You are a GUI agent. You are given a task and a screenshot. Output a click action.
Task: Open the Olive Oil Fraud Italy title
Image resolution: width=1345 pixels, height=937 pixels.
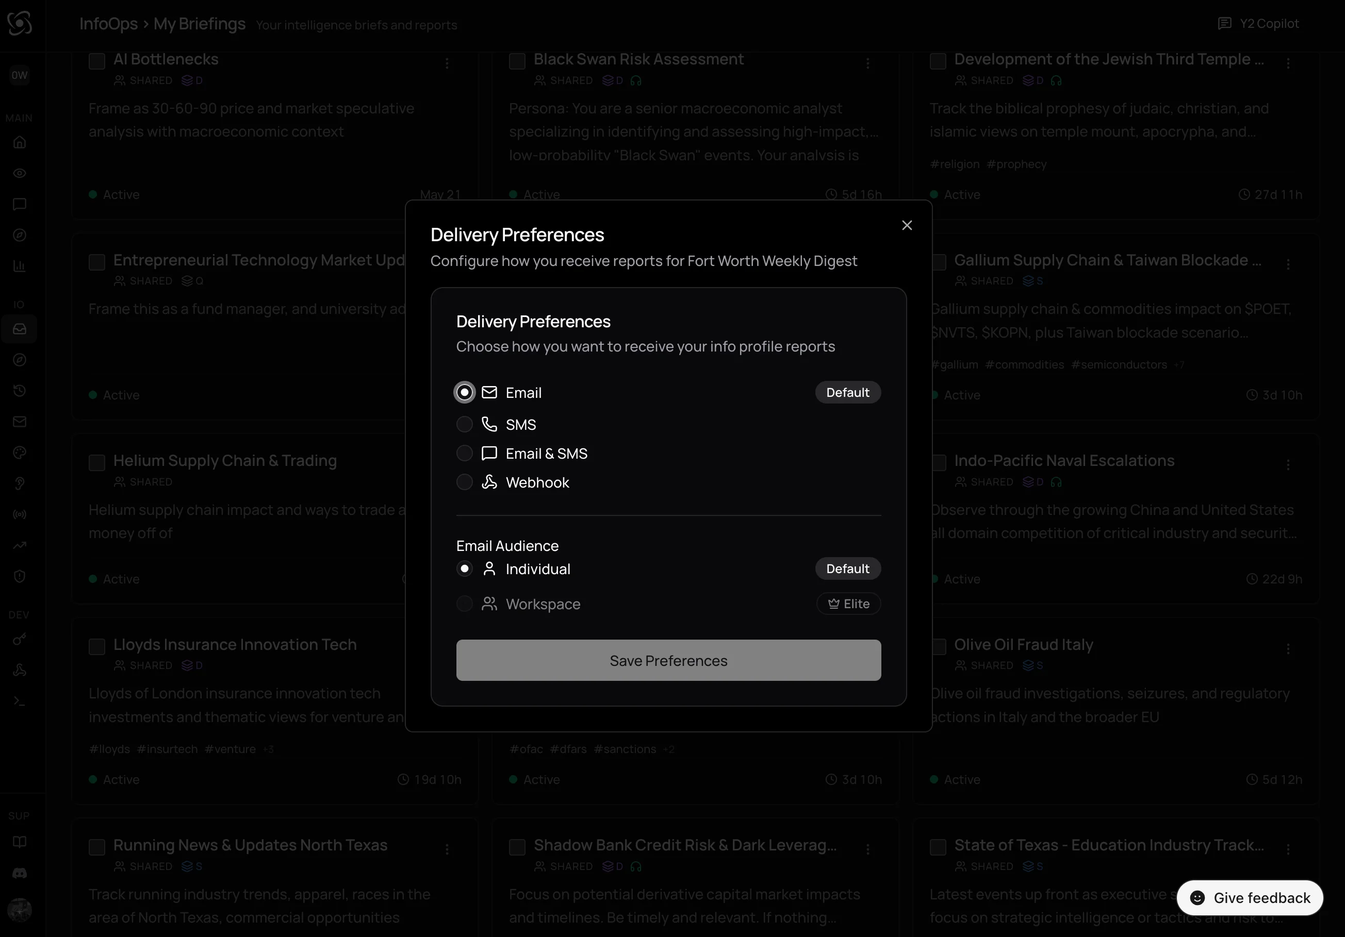1023,644
